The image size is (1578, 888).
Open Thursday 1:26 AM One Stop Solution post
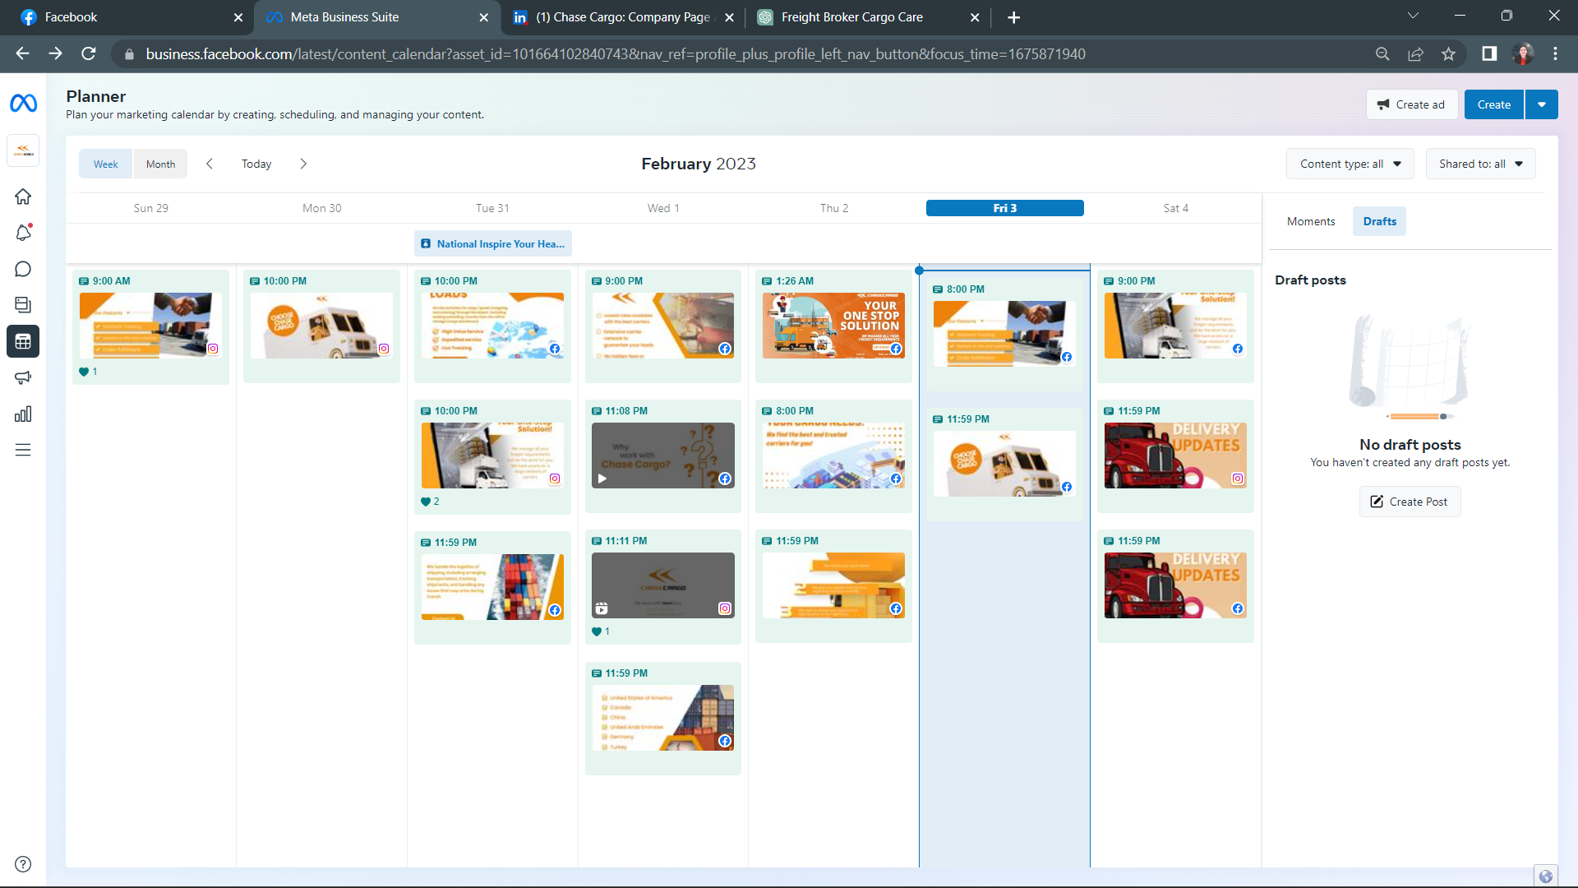(x=833, y=326)
